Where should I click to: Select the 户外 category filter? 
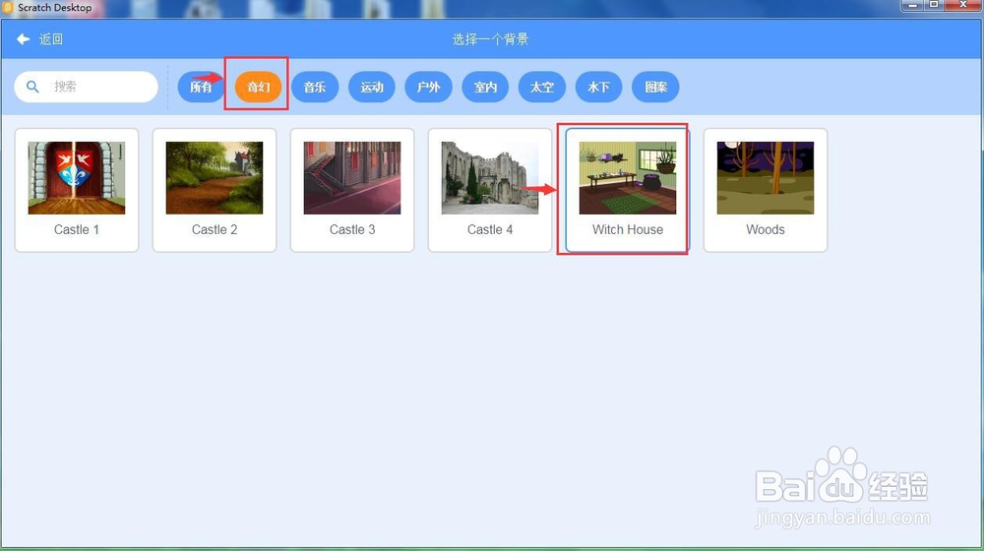pos(429,87)
